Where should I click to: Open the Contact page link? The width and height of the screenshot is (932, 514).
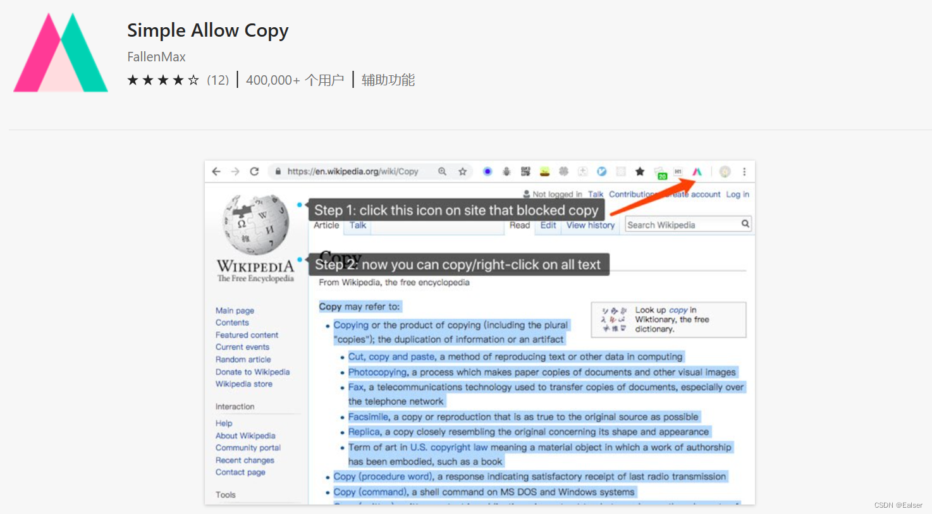point(240,472)
